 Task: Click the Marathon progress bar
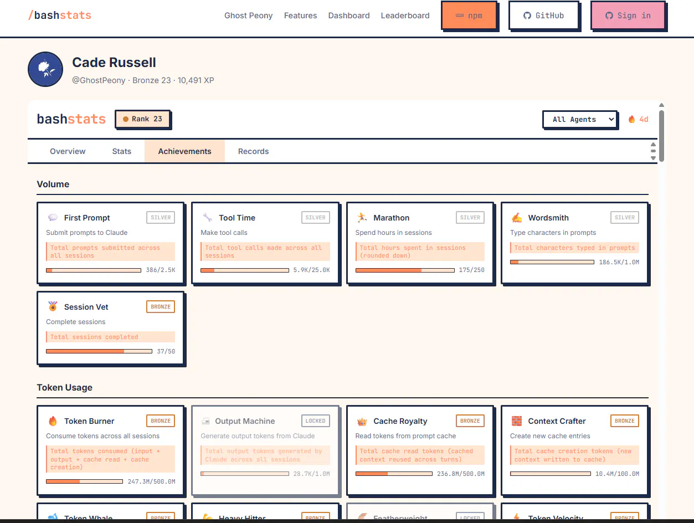pyautogui.click(x=405, y=270)
